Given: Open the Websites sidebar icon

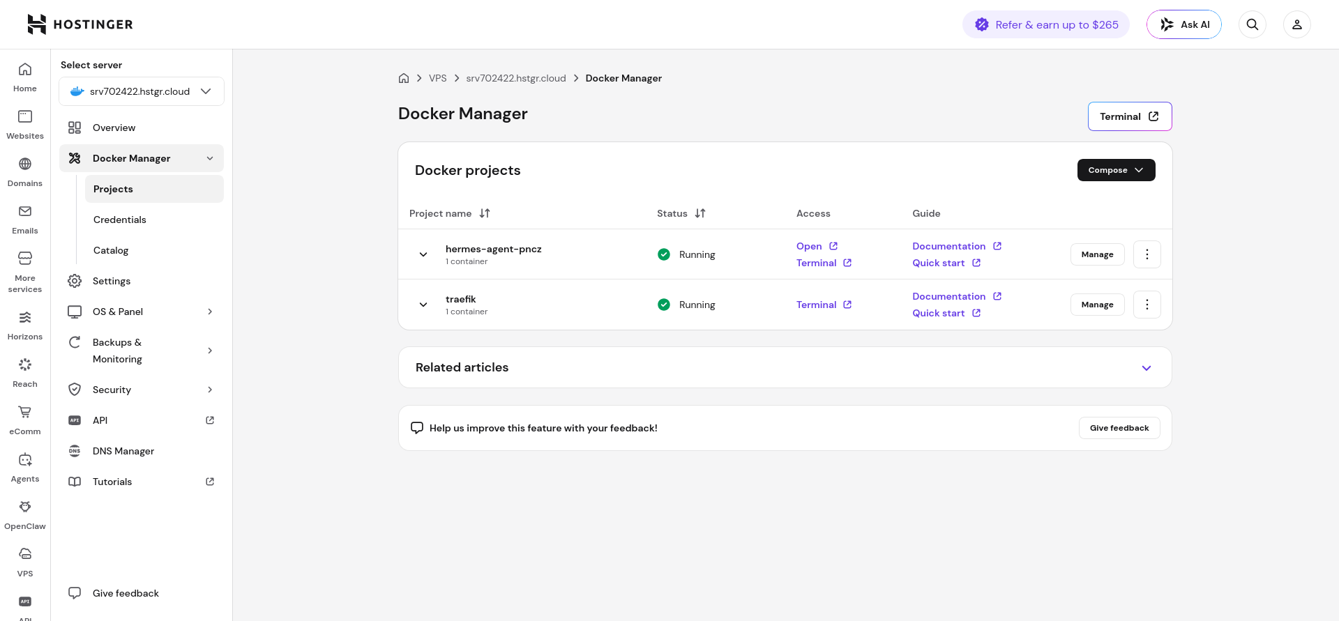Looking at the screenshot, I should (25, 125).
